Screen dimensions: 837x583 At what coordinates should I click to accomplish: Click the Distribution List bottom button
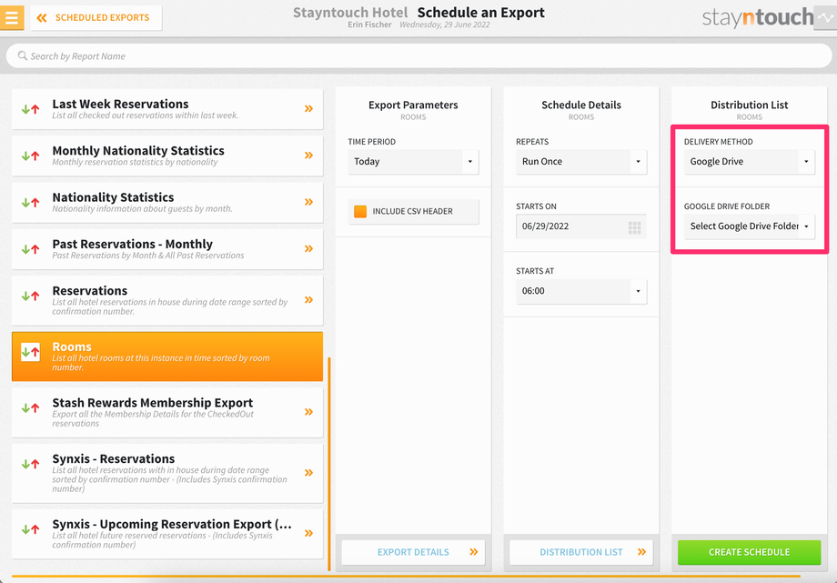pyautogui.click(x=581, y=552)
